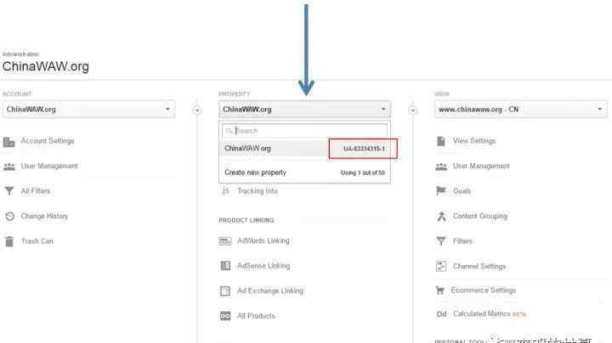Open AdSense Linking link
Screen dimensions: 612x343
click(263, 266)
